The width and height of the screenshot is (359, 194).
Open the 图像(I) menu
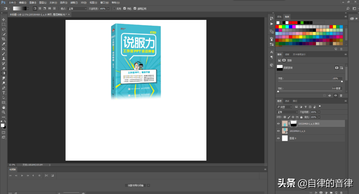(33, 3)
